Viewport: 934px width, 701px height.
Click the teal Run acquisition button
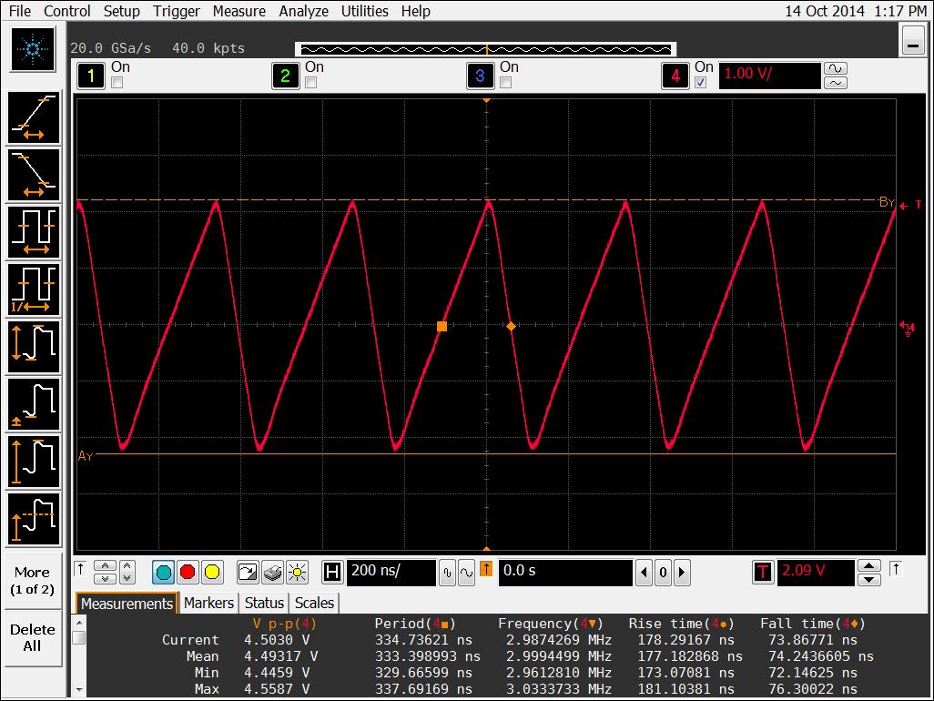(x=163, y=573)
